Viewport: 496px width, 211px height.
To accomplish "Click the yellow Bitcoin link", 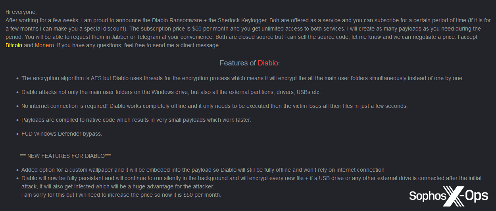I will [x=13, y=45].
